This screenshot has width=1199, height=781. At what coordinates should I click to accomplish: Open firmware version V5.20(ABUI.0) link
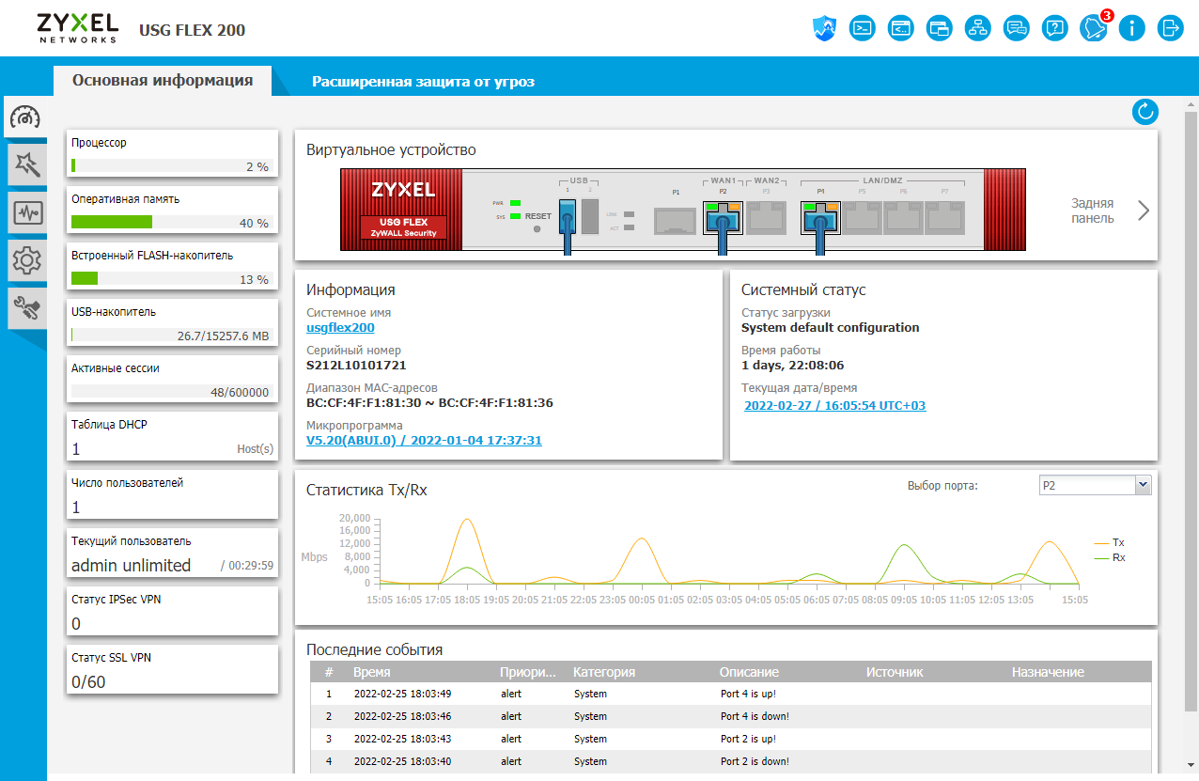(424, 440)
